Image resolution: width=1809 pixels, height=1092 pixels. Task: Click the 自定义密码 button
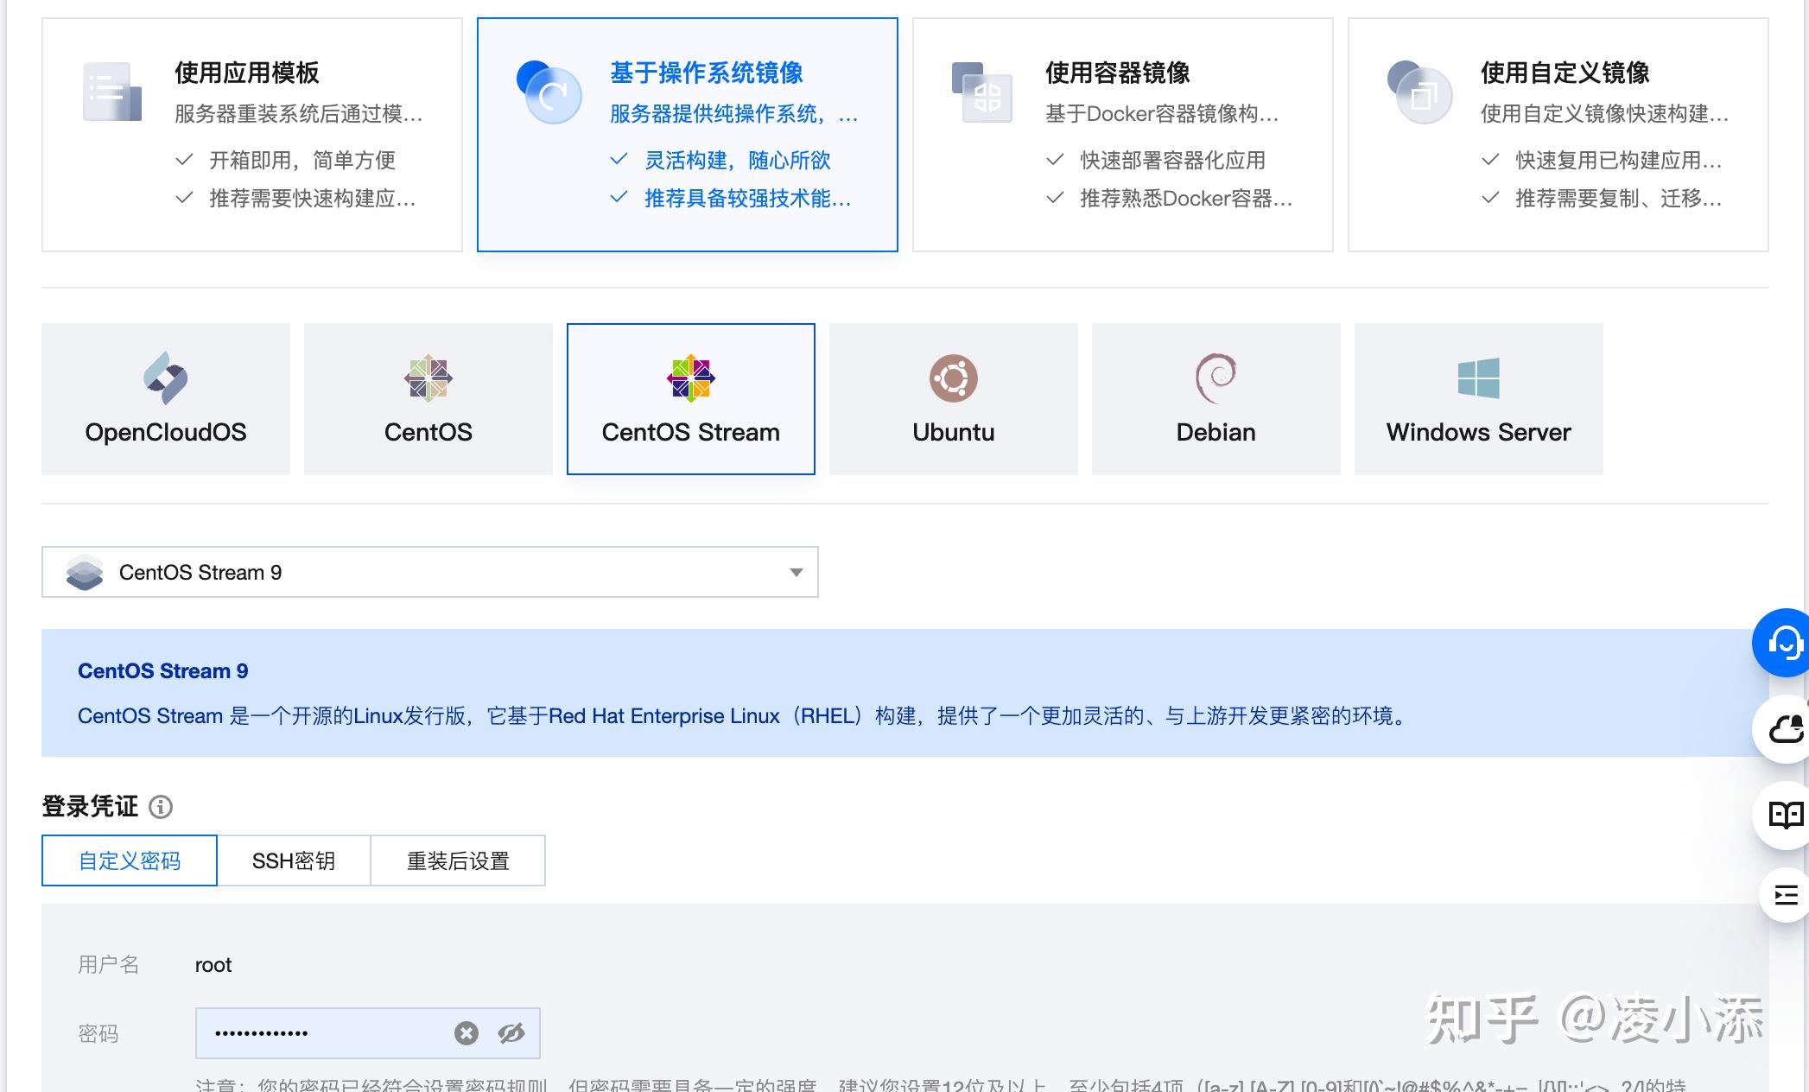click(130, 860)
